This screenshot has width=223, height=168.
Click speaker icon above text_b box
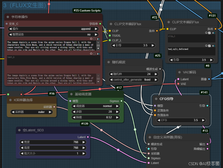98,53
